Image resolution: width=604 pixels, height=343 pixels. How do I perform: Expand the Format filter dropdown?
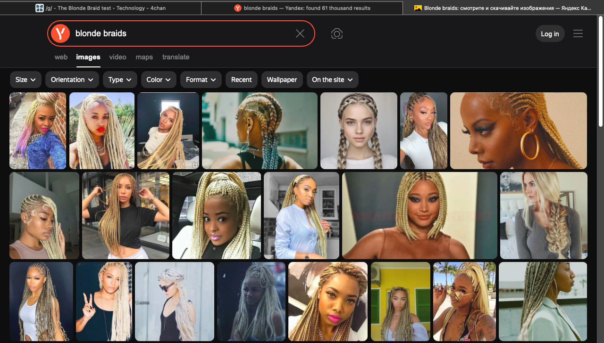tap(201, 80)
